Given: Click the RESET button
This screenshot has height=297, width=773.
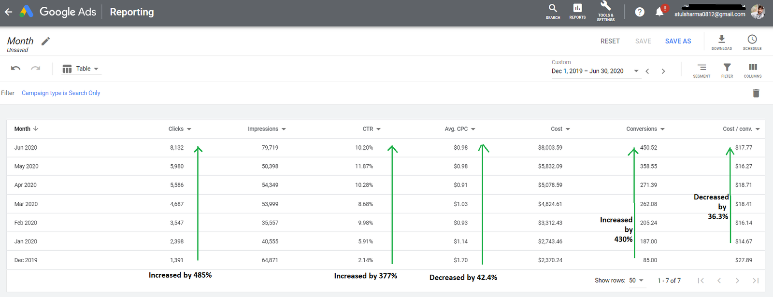Looking at the screenshot, I should point(610,42).
